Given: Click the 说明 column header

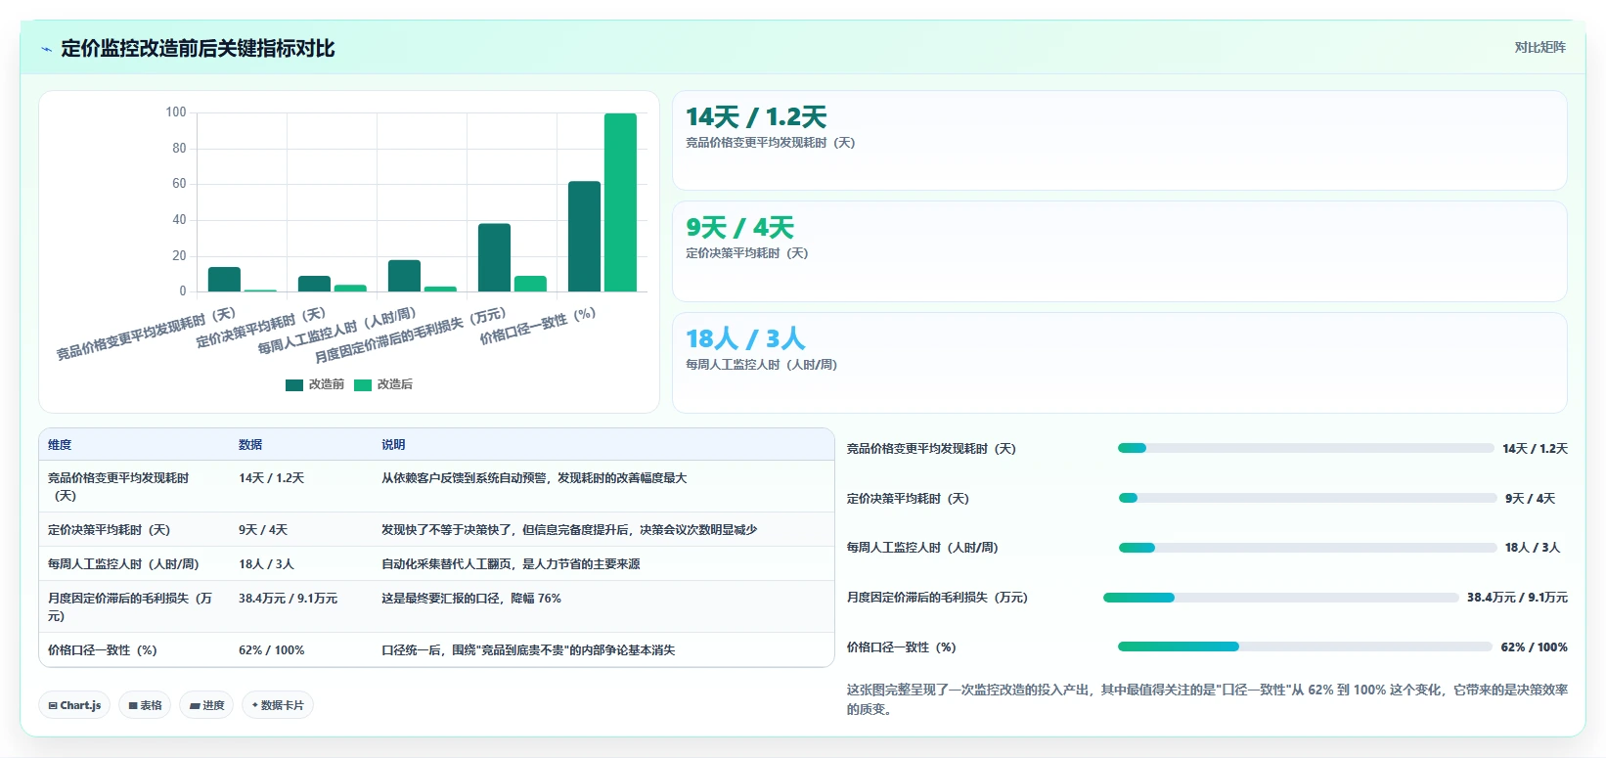Looking at the screenshot, I should [393, 445].
